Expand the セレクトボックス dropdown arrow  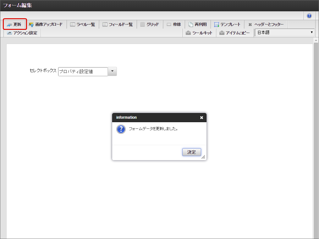pos(112,71)
